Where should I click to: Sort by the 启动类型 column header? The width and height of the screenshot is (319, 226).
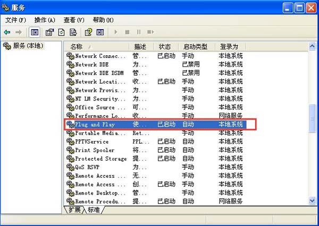click(x=195, y=47)
